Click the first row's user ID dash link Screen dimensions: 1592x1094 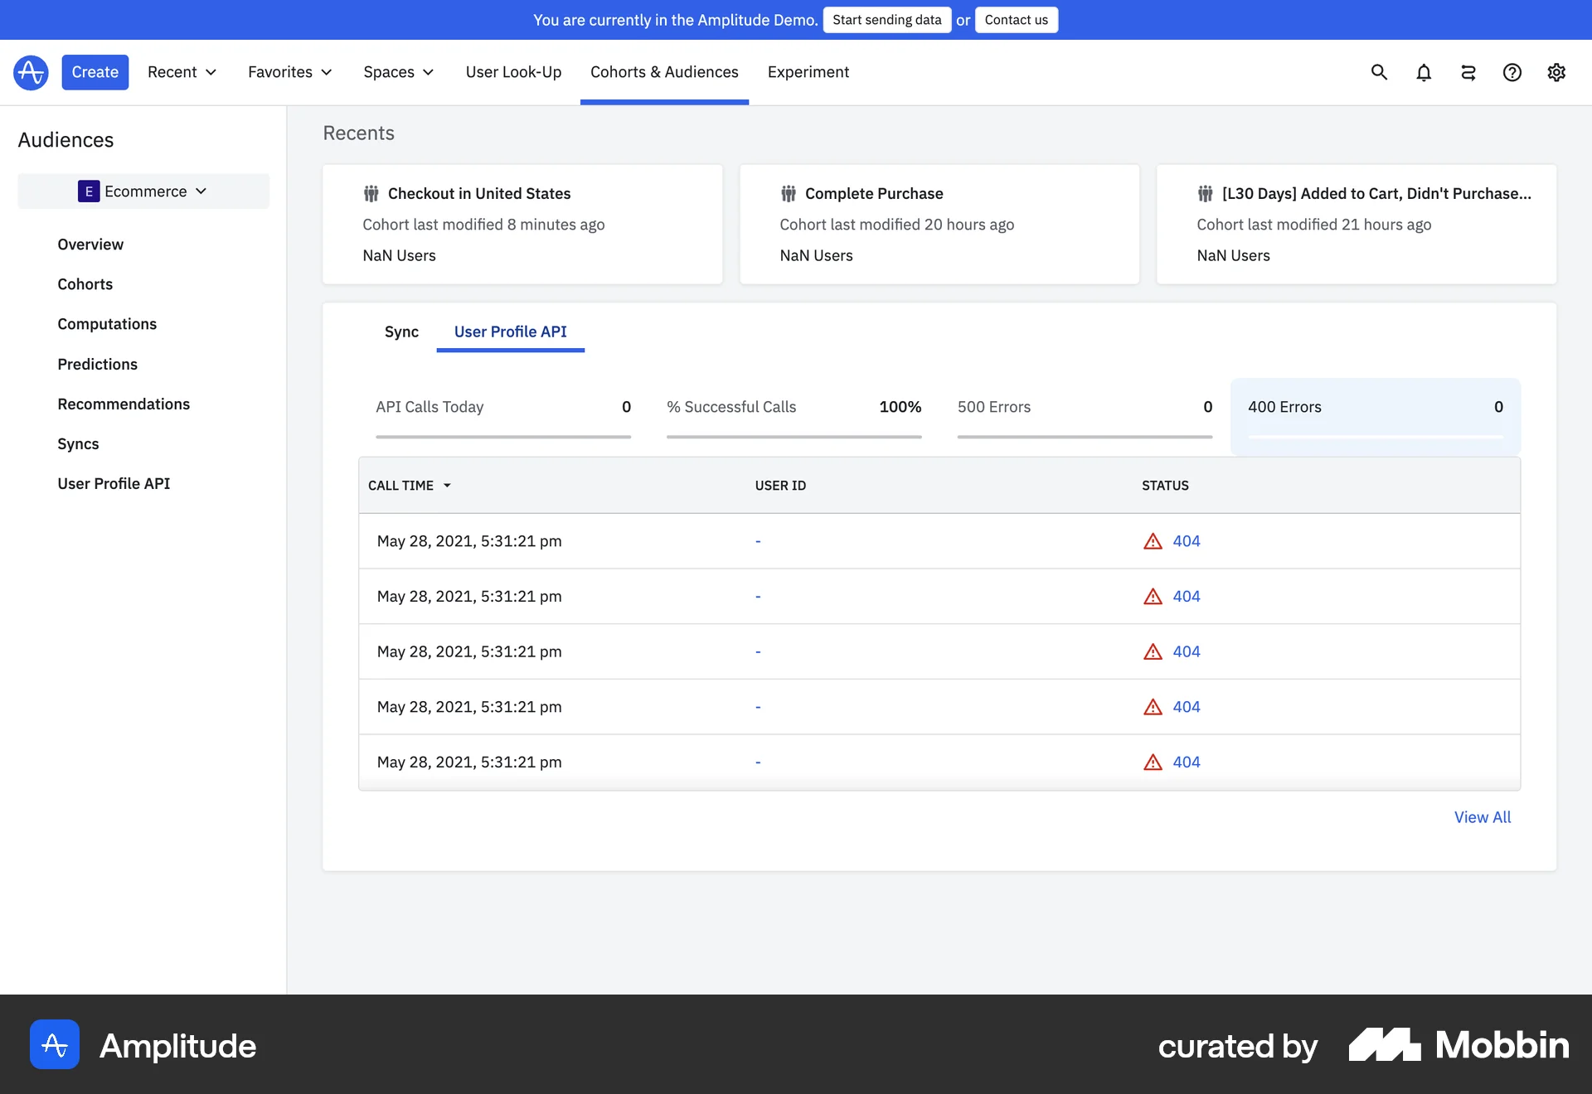[x=758, y=541]
